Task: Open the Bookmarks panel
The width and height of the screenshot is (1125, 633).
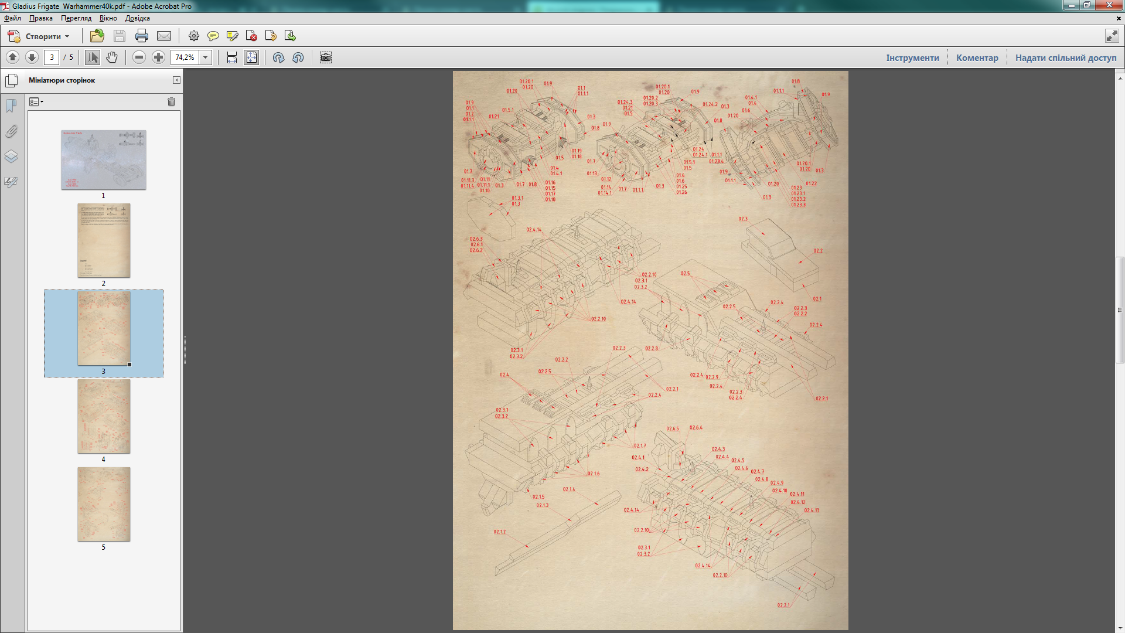Action: 11,105
